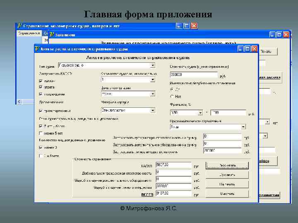Toggle the 'менее 3' checkbox
The height and width of the screenshot is (223, 298).
(41, 147)
